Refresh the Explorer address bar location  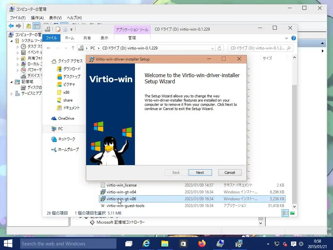[220, 48]
